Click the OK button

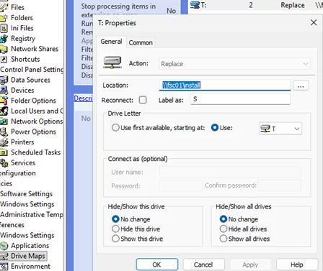click(157, 265)
